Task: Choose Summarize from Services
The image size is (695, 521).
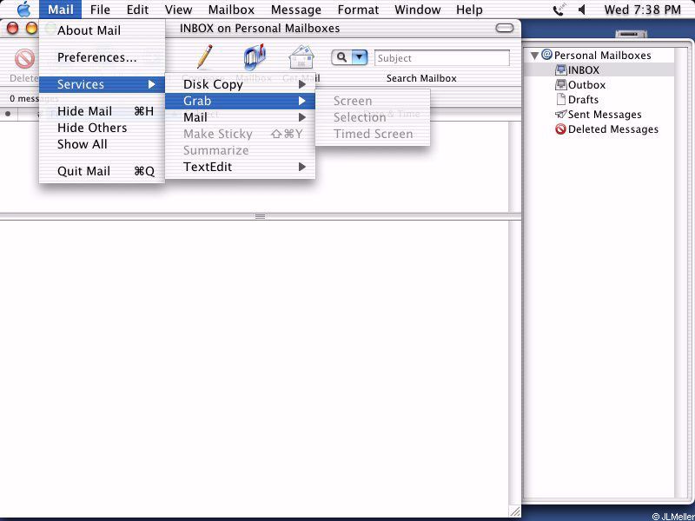Action: [x=241, y=150]
